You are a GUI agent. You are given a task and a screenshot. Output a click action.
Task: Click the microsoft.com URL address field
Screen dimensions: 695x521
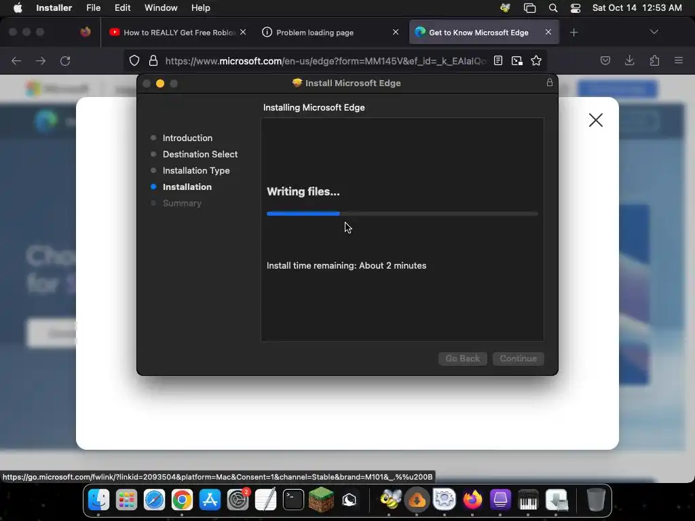tap(326, 60)
